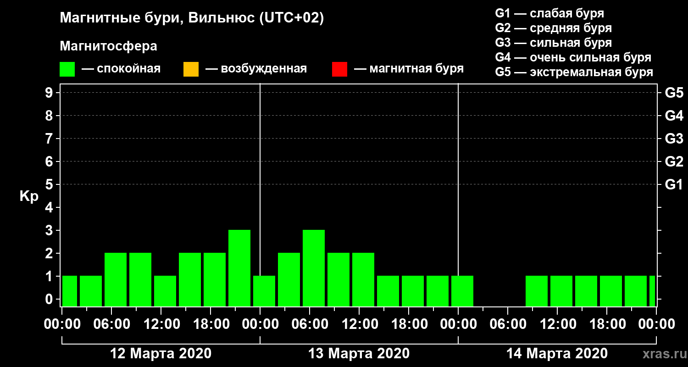Click the '— магнитная буря' legend label
Screen dimensions: 688x367
[x=409, y=69]
